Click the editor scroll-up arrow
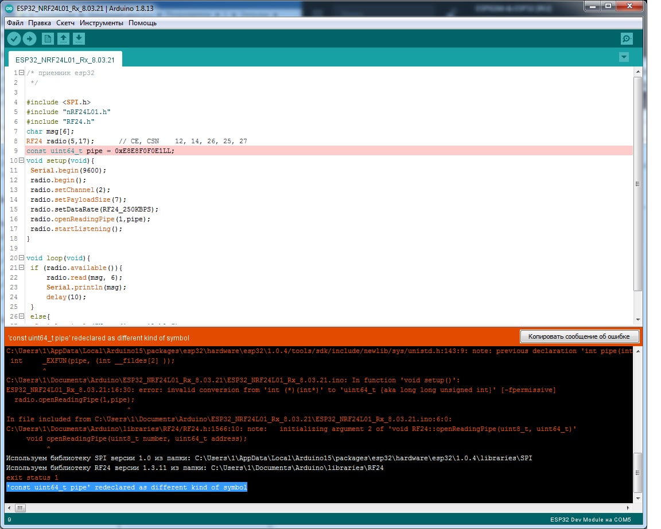 pyautogui.click(x=638, y=72)
